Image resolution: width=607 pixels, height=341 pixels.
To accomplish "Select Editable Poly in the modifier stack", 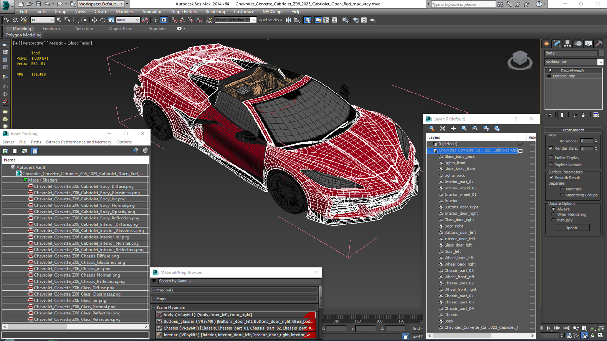I will [564, 76].
